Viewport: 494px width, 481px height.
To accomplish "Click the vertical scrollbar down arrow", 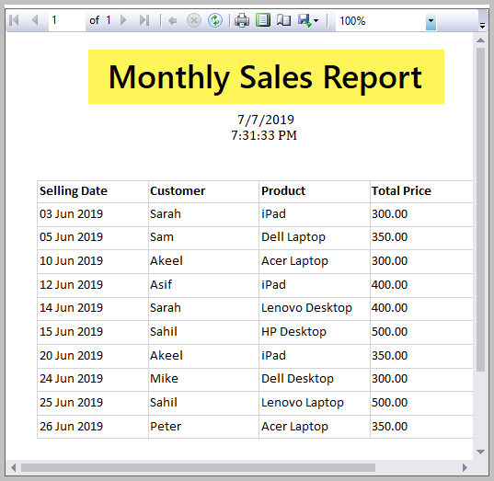I will [480, 452].
